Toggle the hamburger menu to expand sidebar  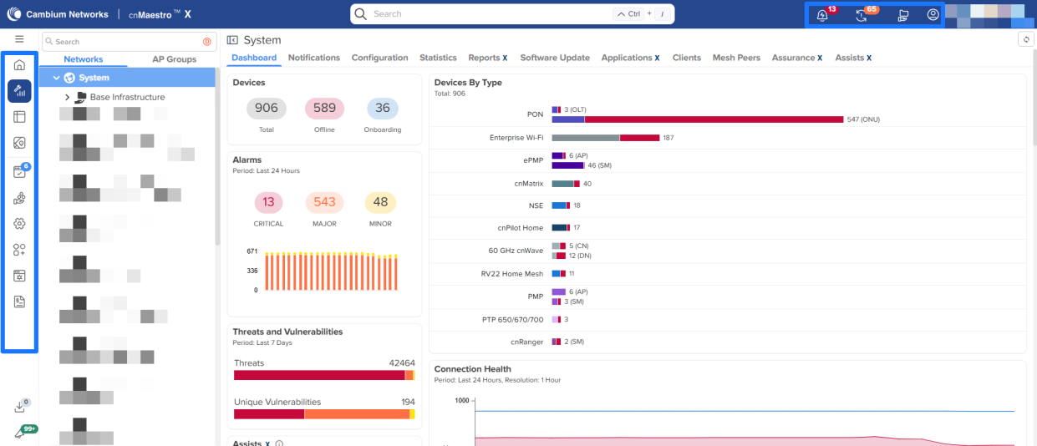(x=19, y=39)
